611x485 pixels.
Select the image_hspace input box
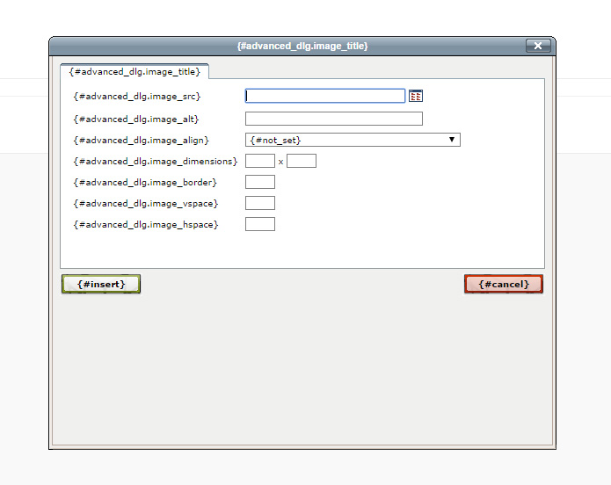pos(259,224)
